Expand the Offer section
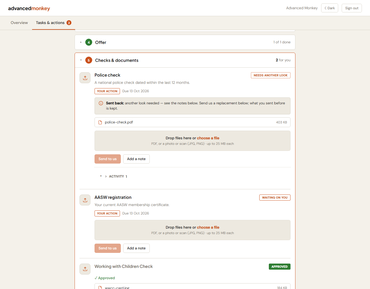Screen dimensions: 370x289 pos(185,42)
